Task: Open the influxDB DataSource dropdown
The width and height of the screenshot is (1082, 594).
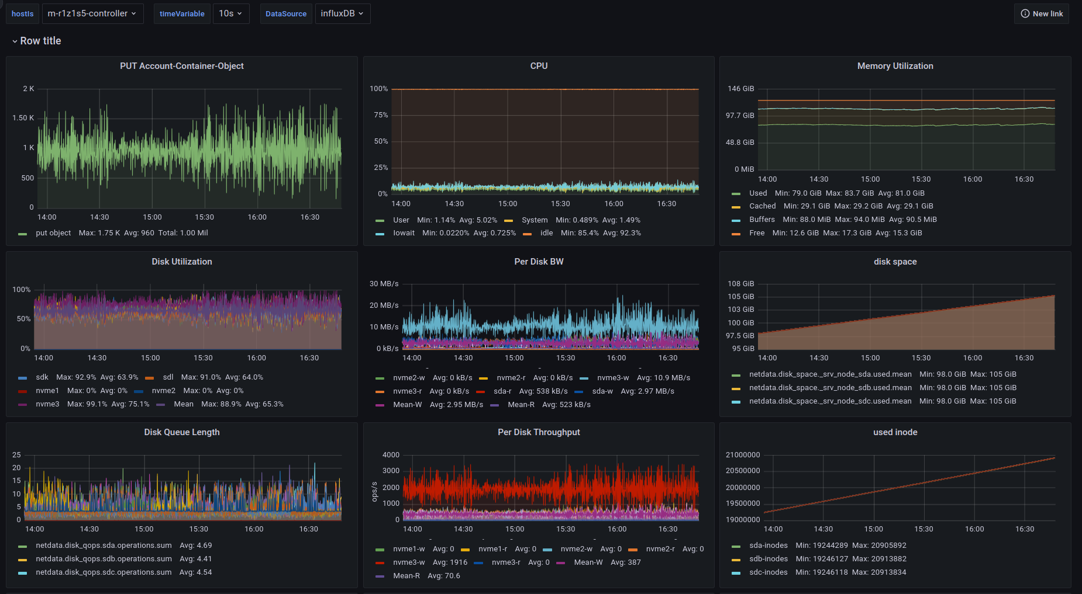Action: point(342,13)
